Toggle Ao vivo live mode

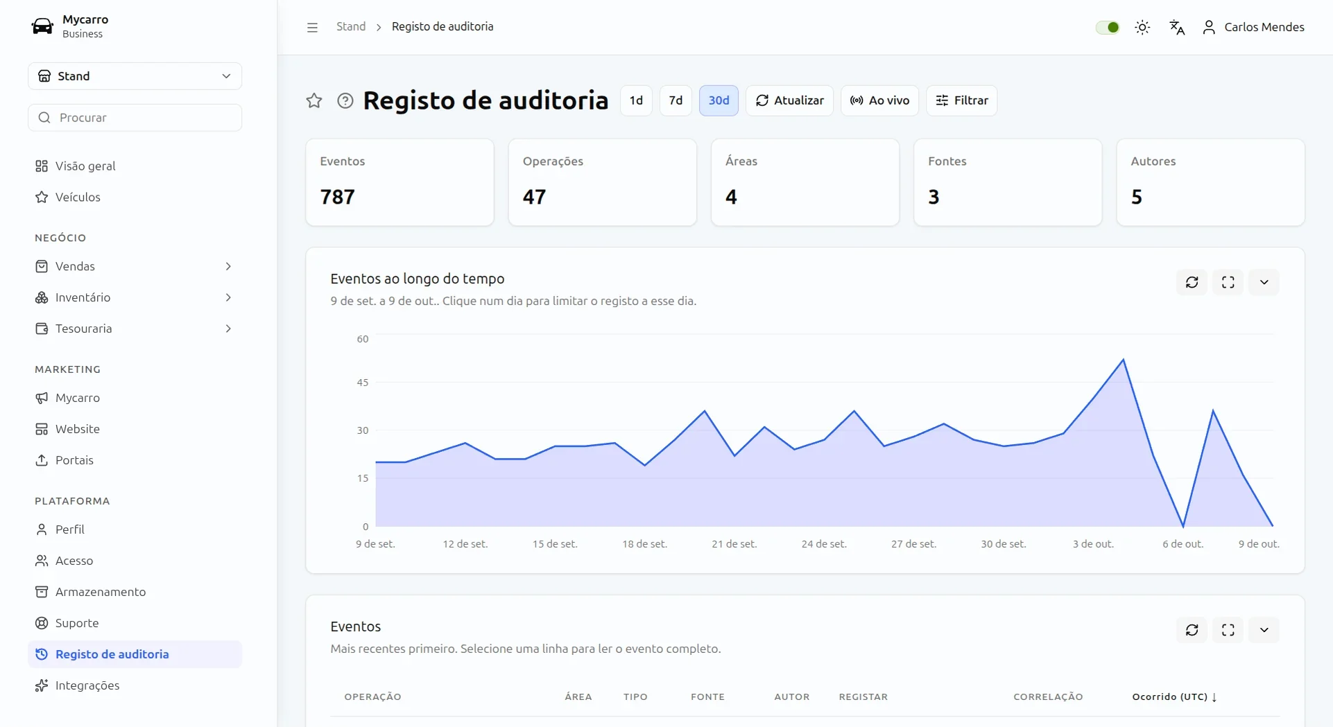(x=879, y=100)
